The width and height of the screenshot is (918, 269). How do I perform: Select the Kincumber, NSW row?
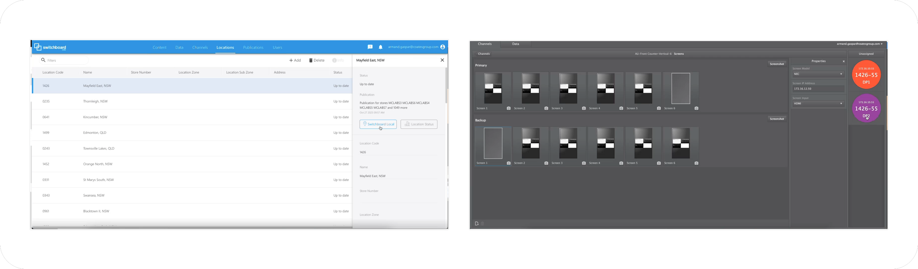(x=192, y=117)
